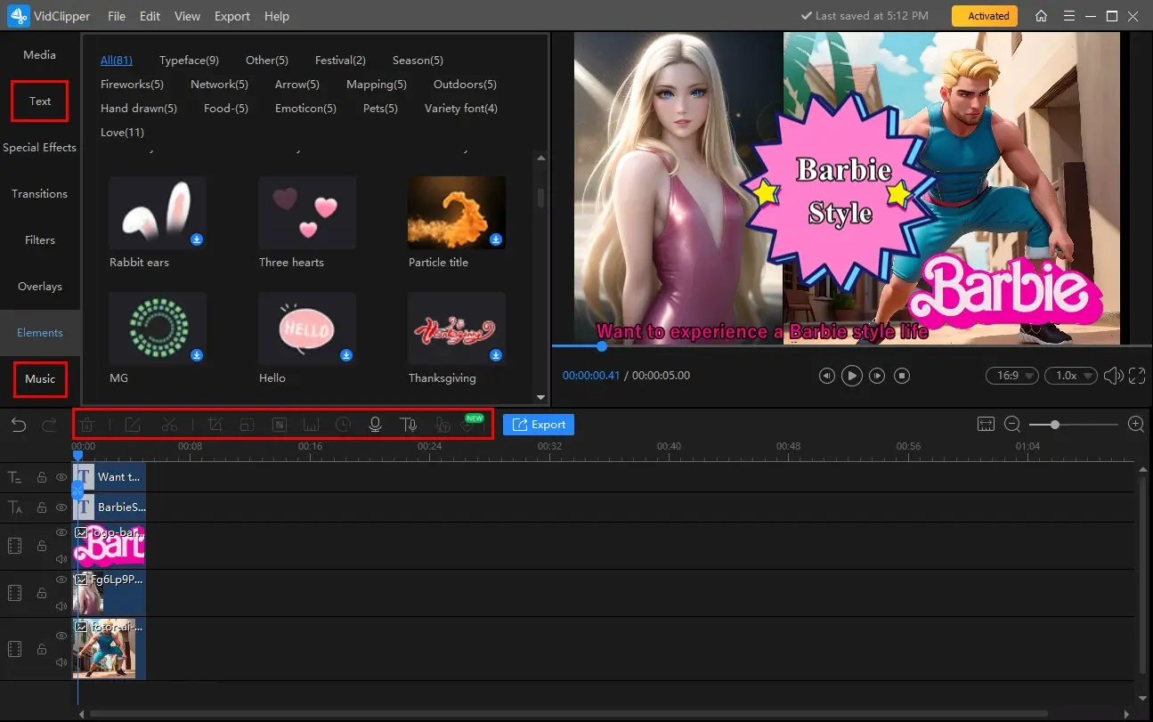This screenshot has width=1153, height=722.
Task: Click the clock duration icon
Action: click(x=343, y=425)
